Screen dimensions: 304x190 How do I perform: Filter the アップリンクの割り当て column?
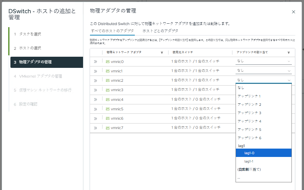289,53
